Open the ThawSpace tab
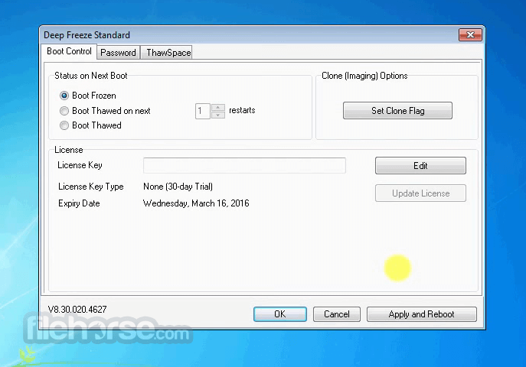 (x=168, y=53)
